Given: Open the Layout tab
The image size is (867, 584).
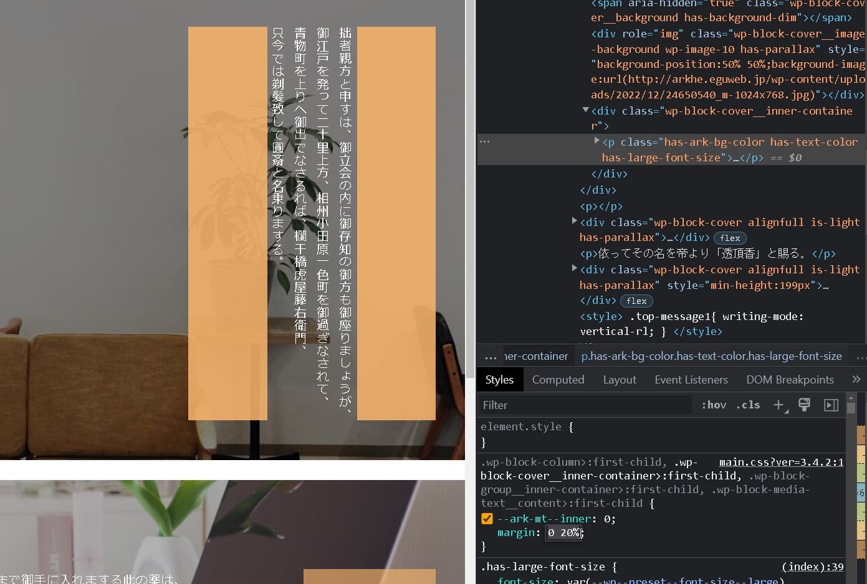Looking at the screenshot, I should coord(620,379).
